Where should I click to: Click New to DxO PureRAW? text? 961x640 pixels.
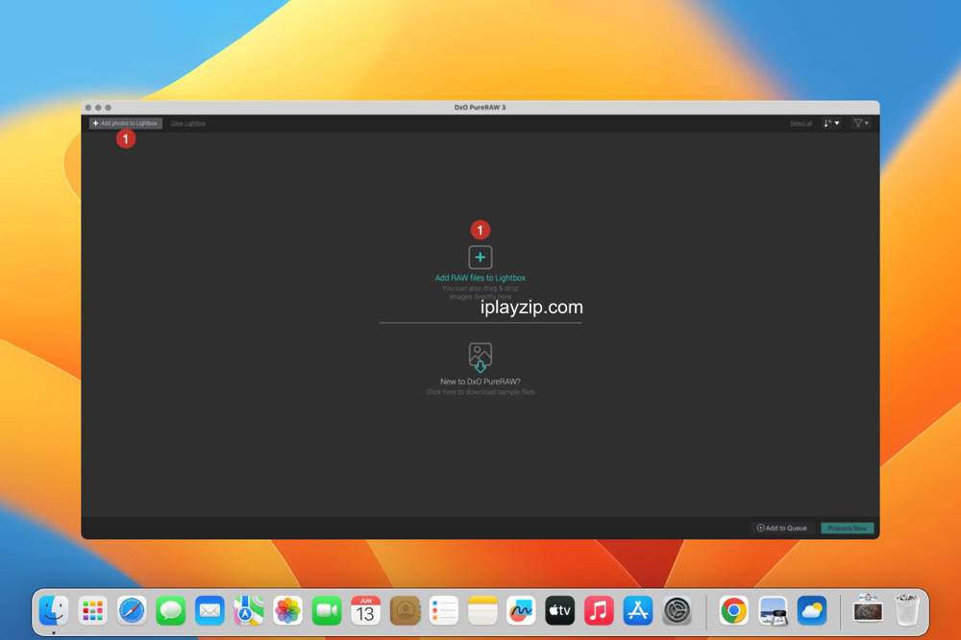pyautogui.click(x=480, y=382)
